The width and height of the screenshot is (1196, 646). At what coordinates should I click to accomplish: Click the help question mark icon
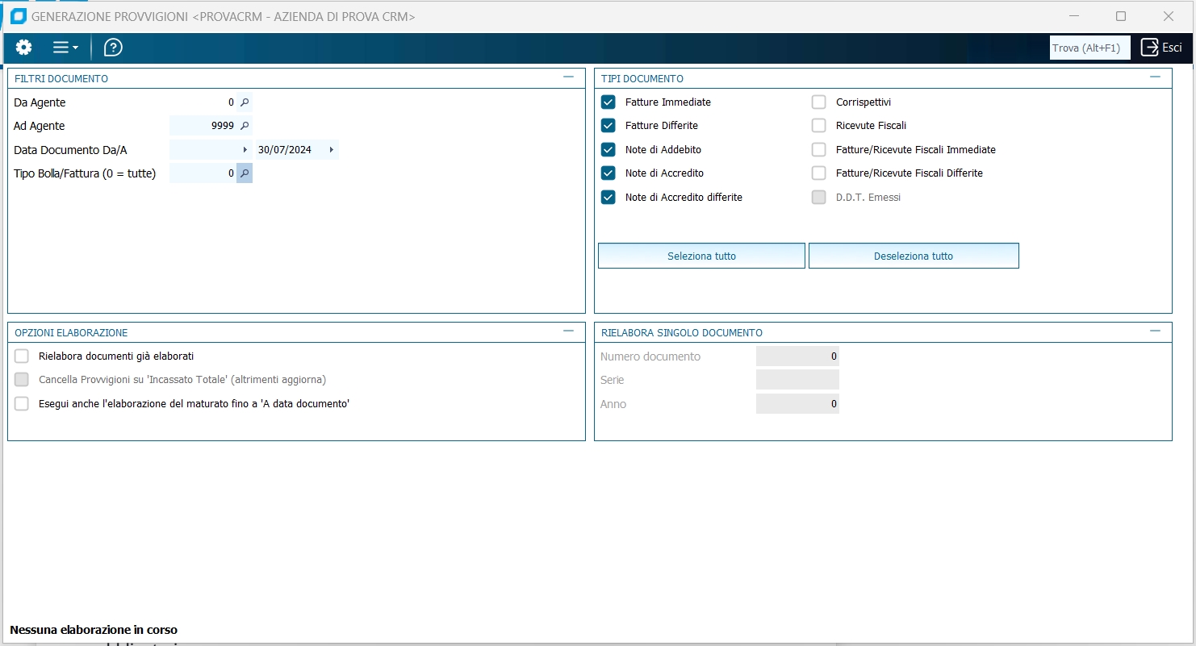point(113,48)
